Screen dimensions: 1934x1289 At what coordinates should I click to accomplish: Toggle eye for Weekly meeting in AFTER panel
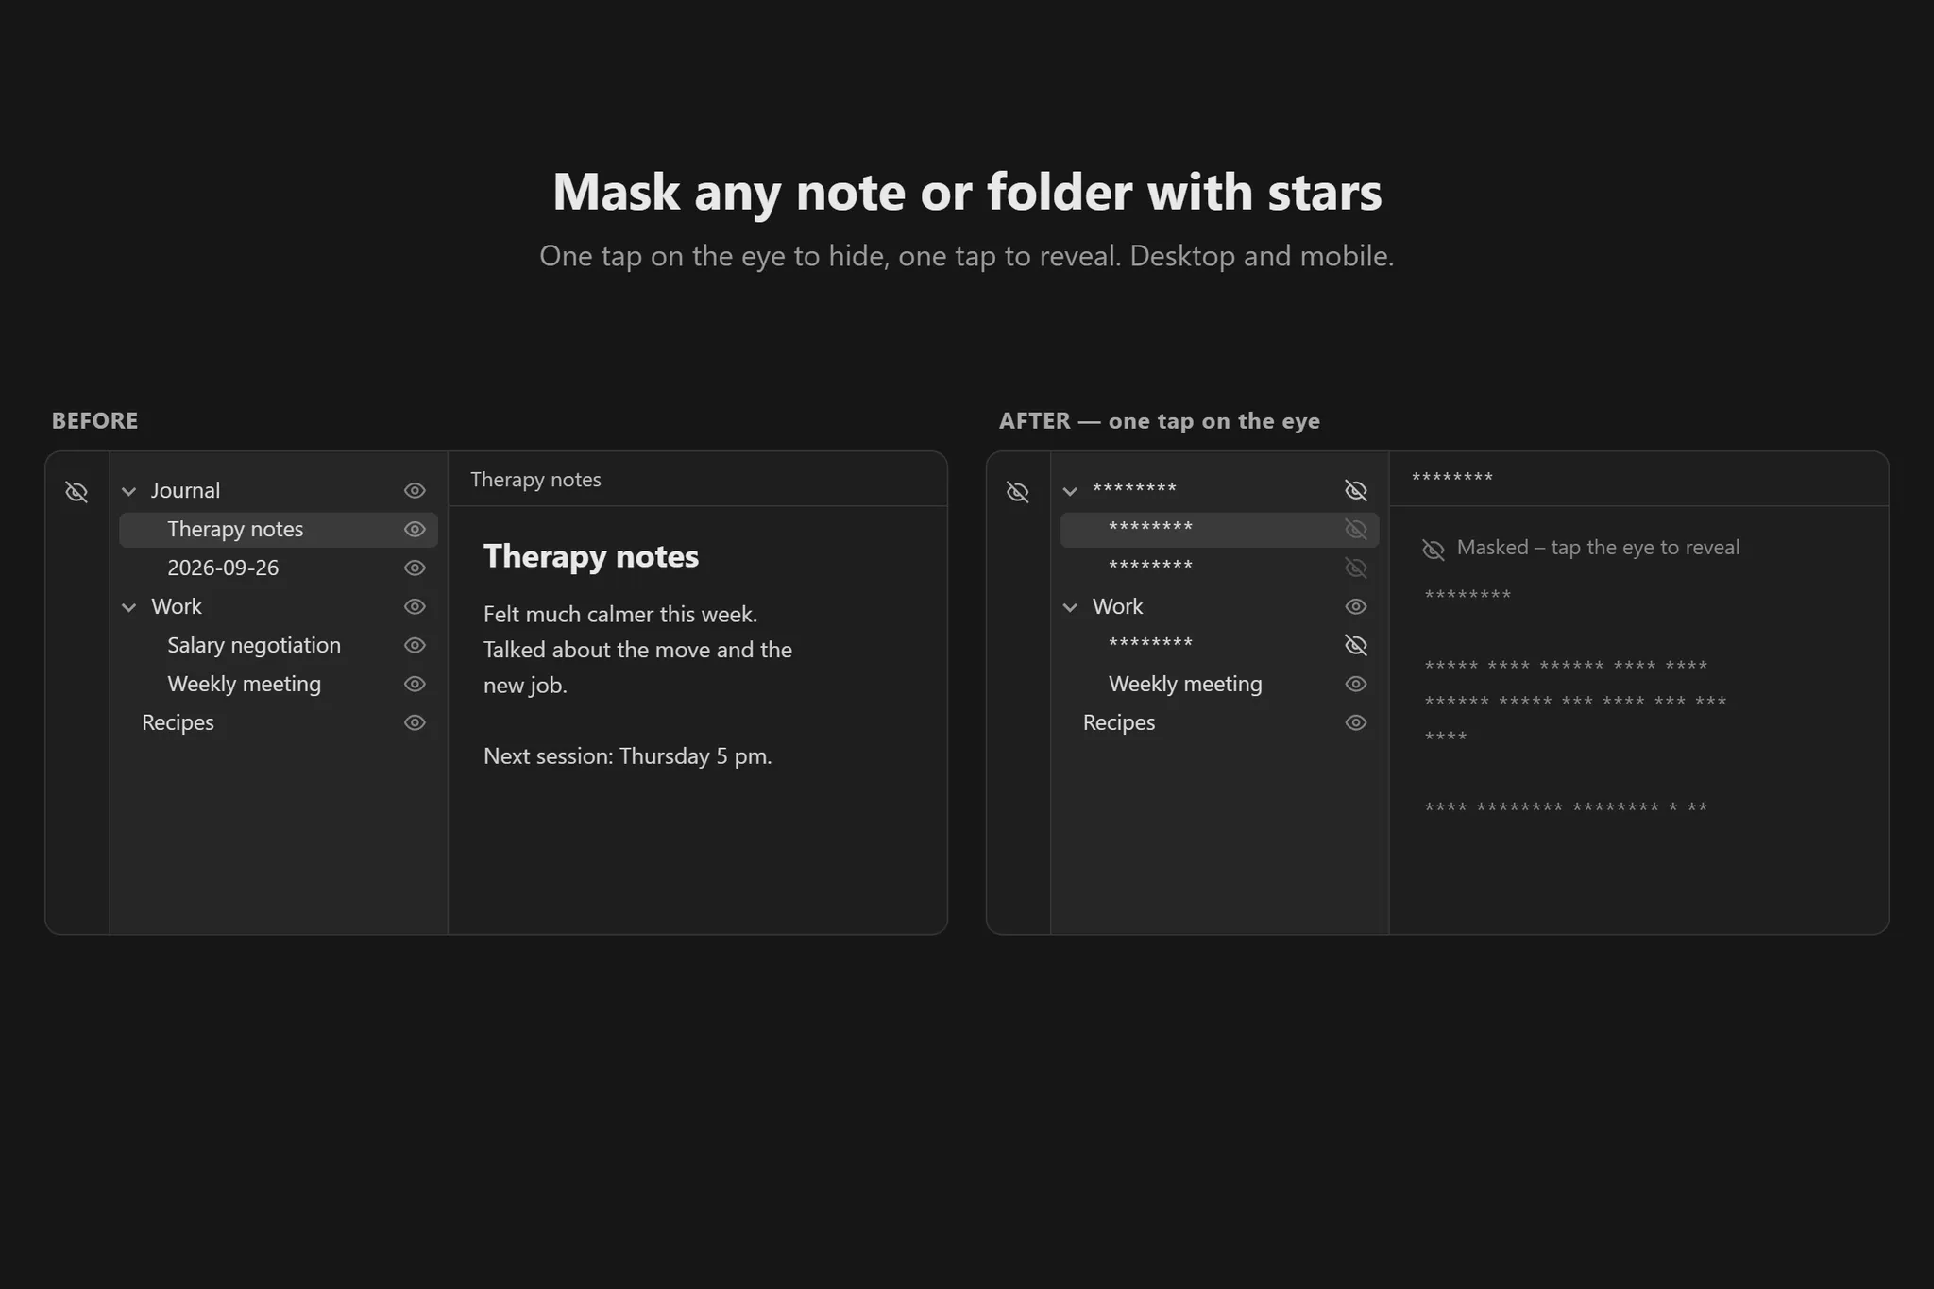1356,684
